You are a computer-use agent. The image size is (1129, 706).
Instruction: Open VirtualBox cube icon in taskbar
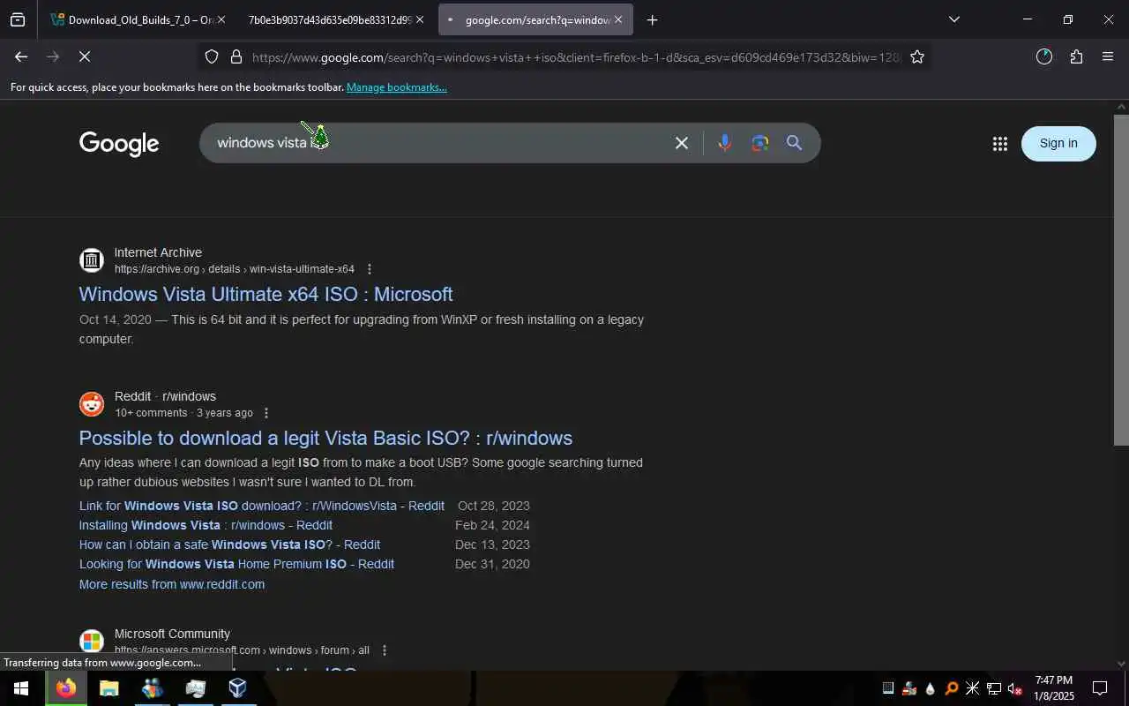click(x=238, y=688)
